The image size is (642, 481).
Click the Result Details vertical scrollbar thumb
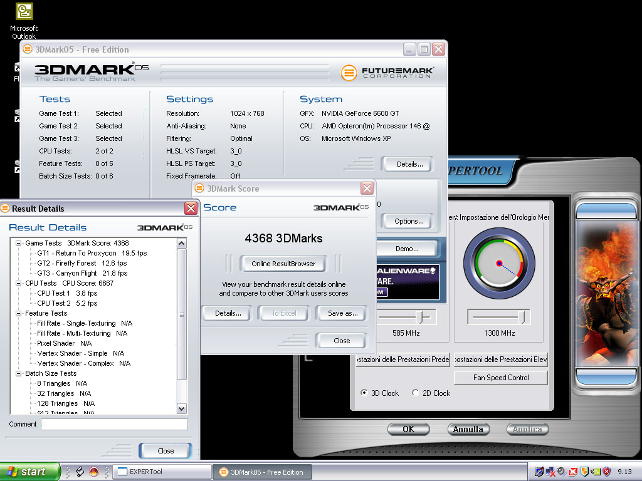(182, 314)
